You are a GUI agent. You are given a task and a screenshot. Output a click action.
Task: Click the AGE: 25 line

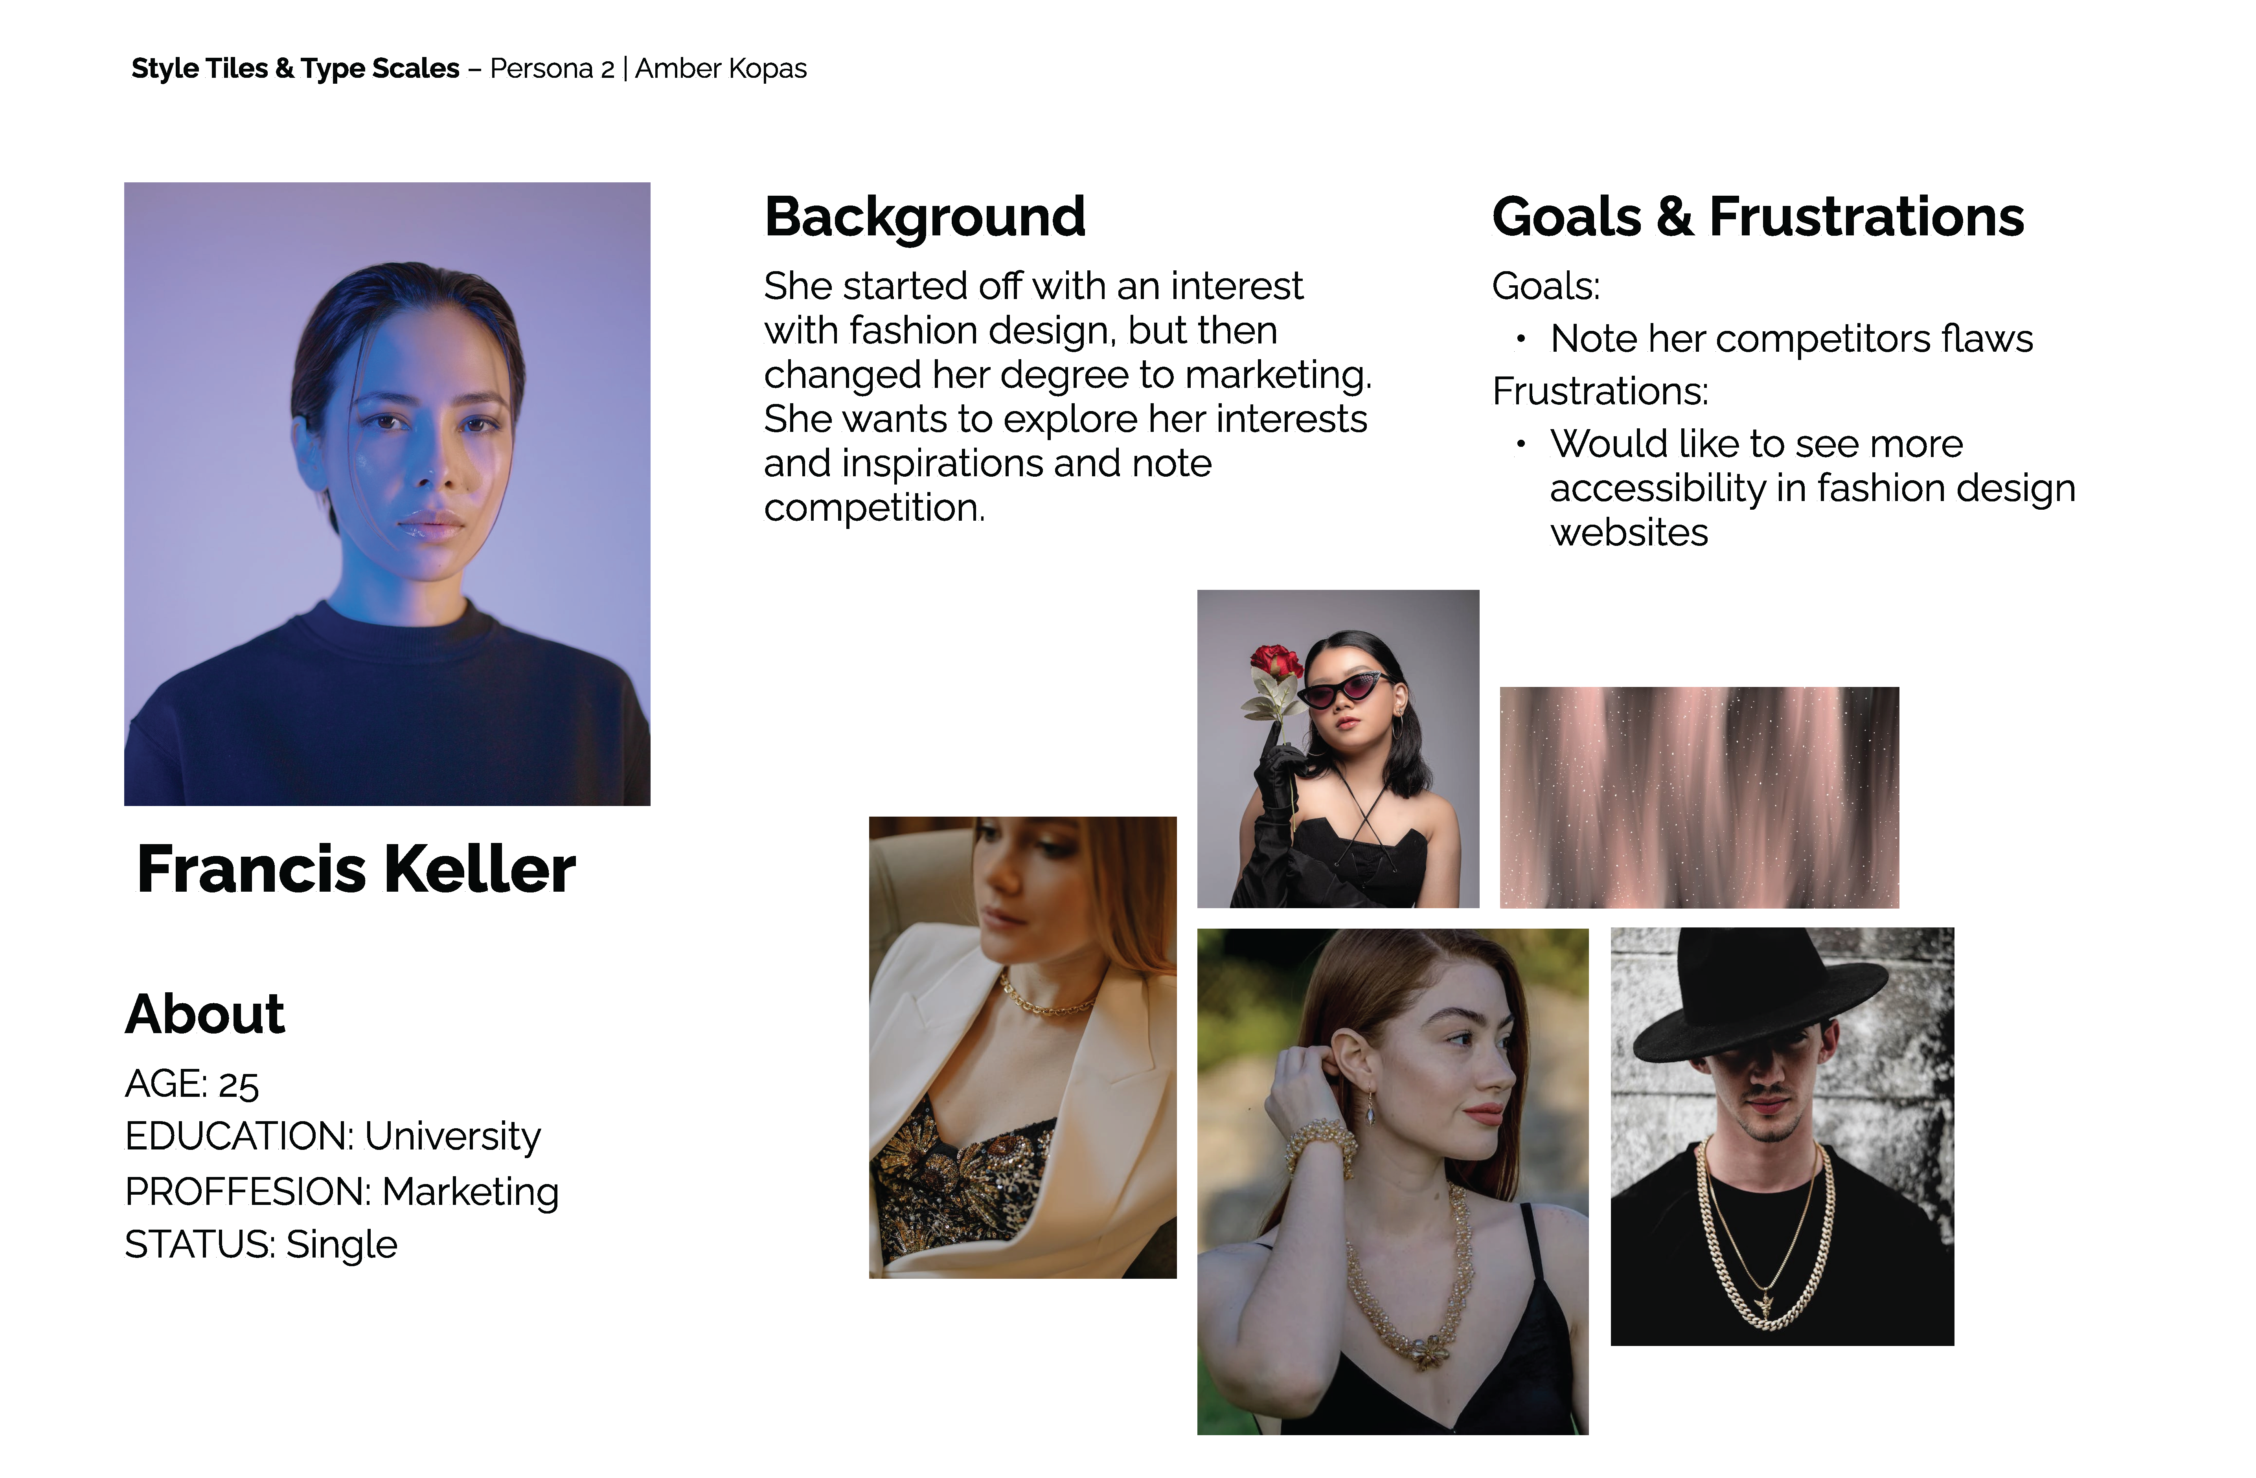point(191,1084)
